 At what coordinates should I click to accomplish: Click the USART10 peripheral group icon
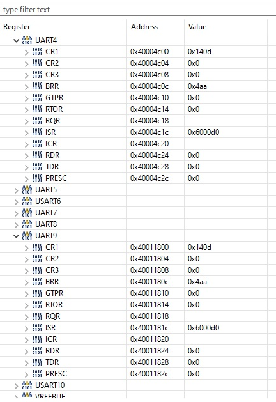[27, 385]
